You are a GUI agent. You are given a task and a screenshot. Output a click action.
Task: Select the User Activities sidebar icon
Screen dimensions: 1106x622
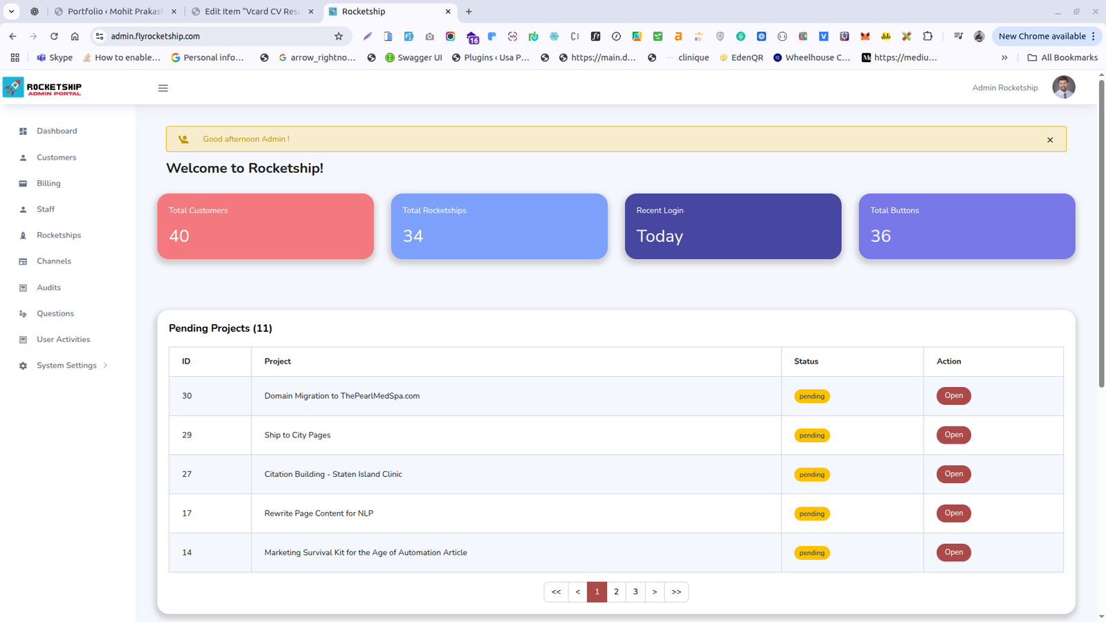coord(24,339)
